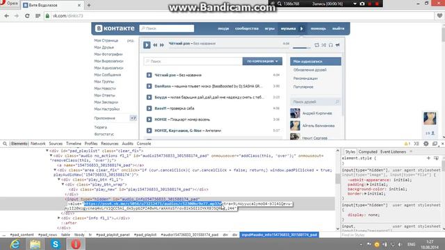Screen dimensions: 445x250
Task: Collapse the div id='pad_playlist' node
Action: 47,151
